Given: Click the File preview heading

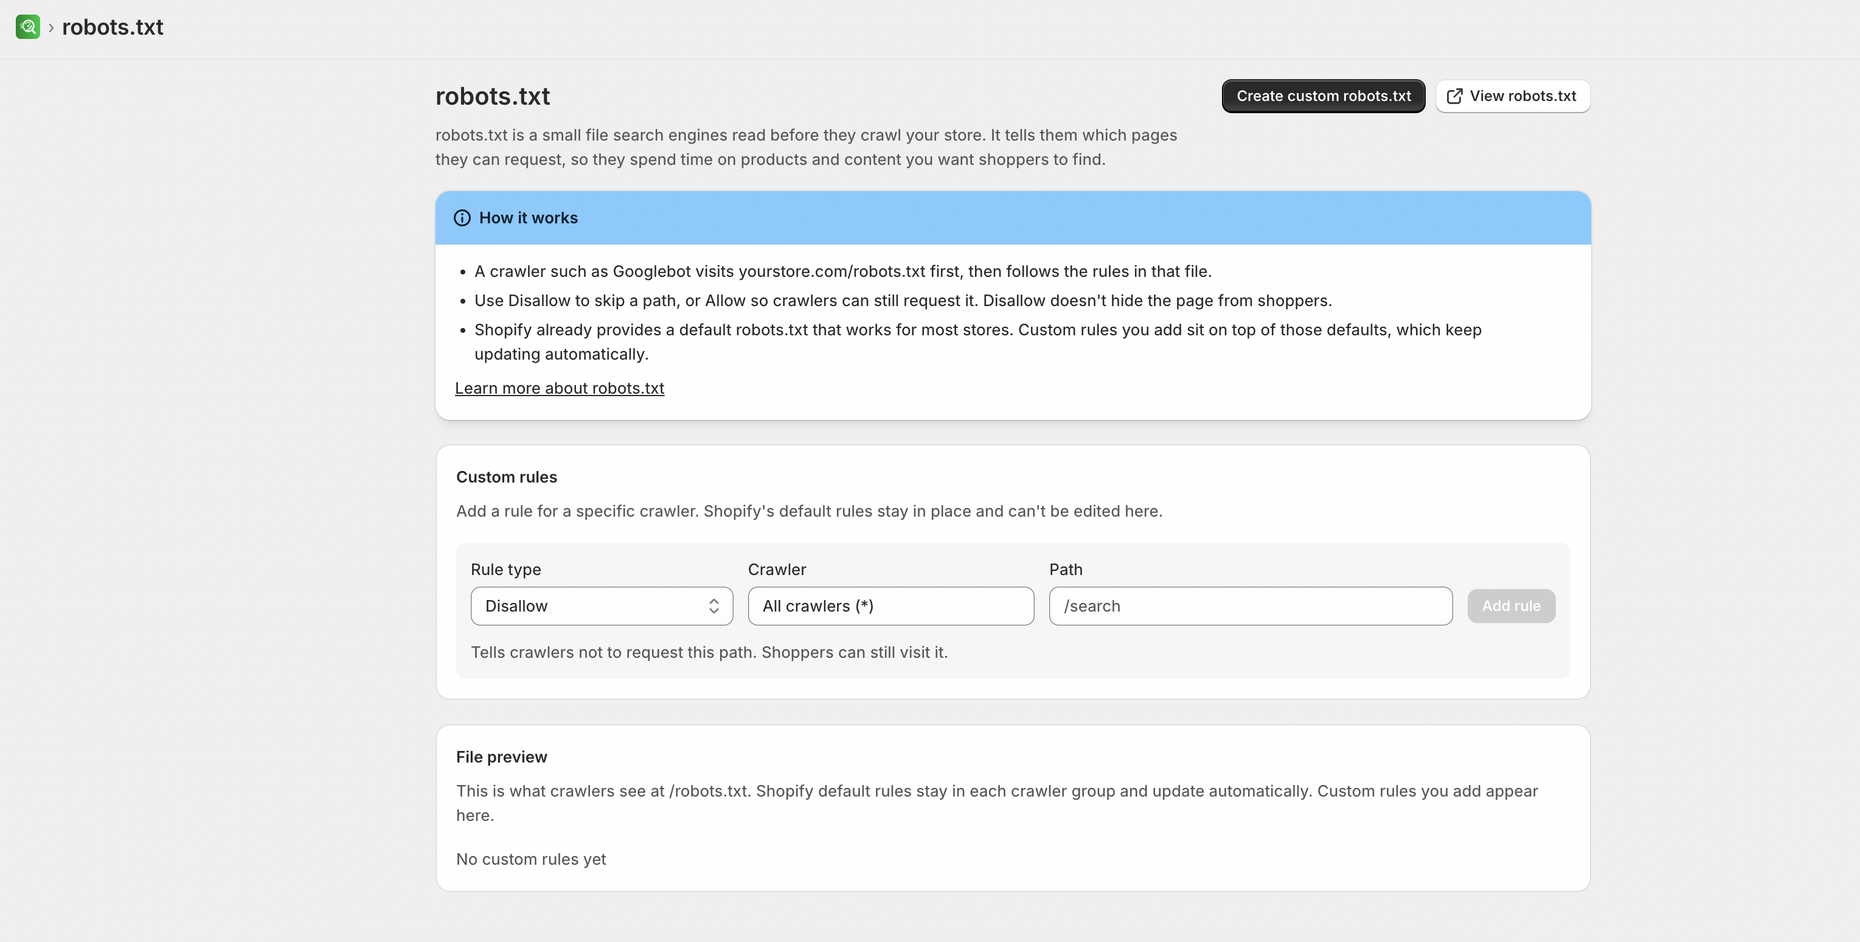Looking at the screenshot, I should click(502, 757).
